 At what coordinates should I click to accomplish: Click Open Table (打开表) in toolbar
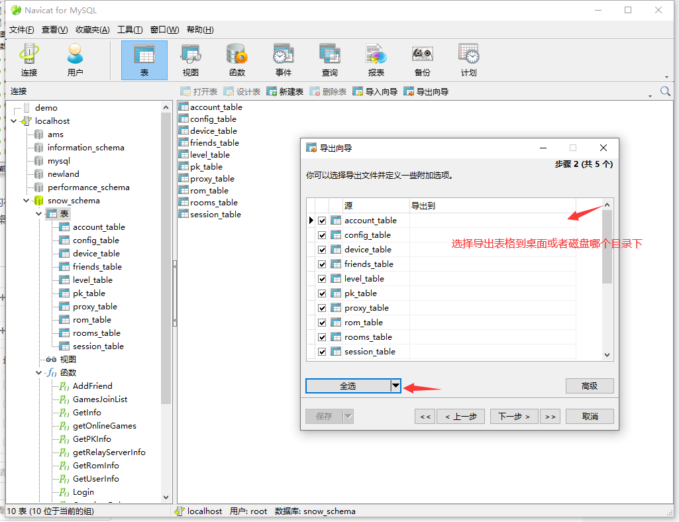coord(199,91)
